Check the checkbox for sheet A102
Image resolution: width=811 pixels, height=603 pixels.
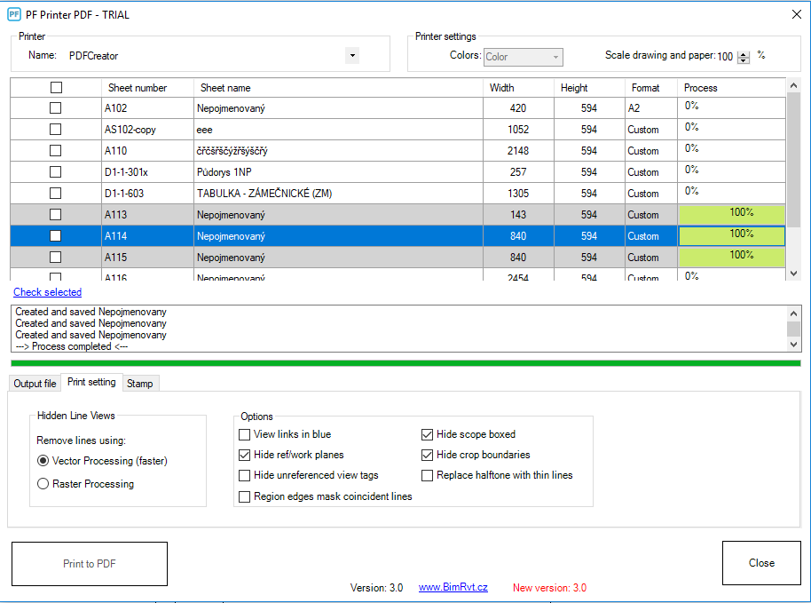56,107
